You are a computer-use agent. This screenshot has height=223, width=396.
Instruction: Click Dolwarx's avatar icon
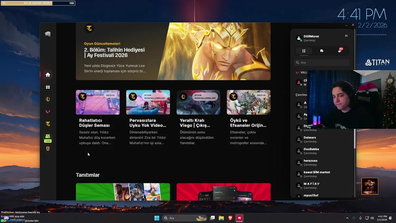tap(299, 139)
